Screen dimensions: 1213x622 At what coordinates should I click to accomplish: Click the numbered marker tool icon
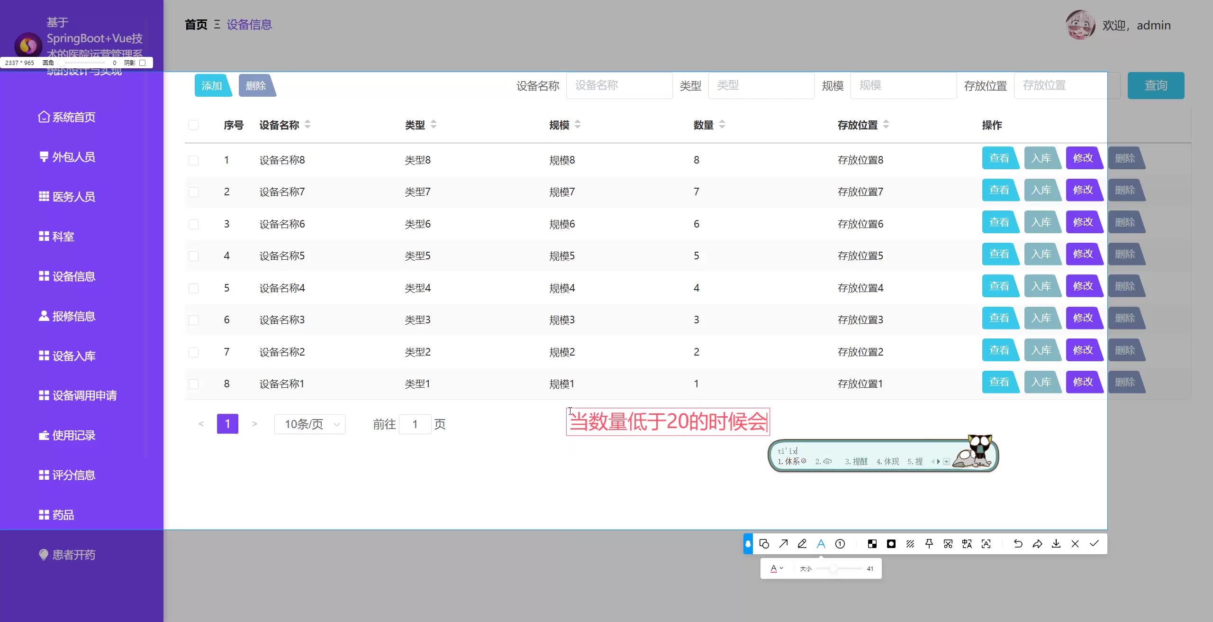click(x=840, y=544)
